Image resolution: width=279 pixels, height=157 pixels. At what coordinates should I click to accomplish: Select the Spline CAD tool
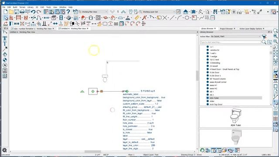201,18
